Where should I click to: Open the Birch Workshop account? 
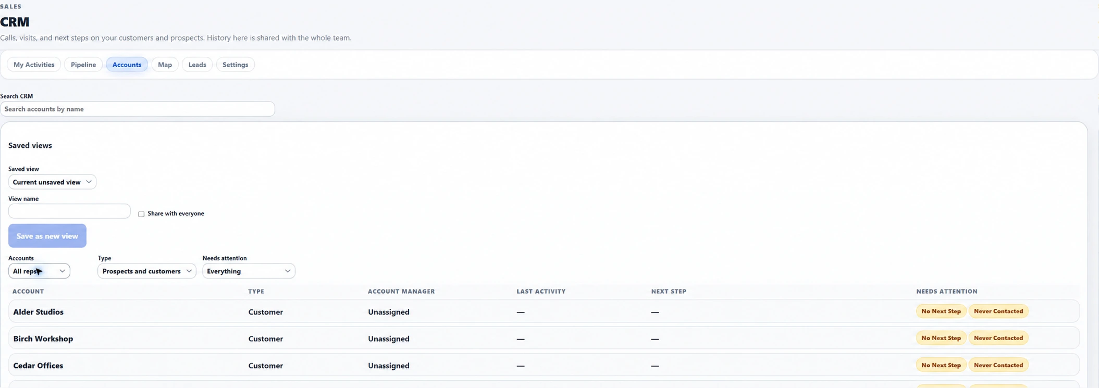pos(43,339)
